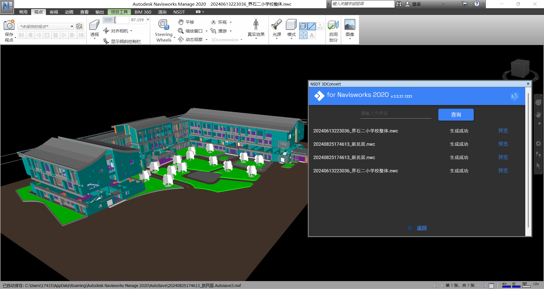Expand the Save Viewpoint (保存视点) dropdown arrow
Screen dimensions: 544x289
click(15, 37)
